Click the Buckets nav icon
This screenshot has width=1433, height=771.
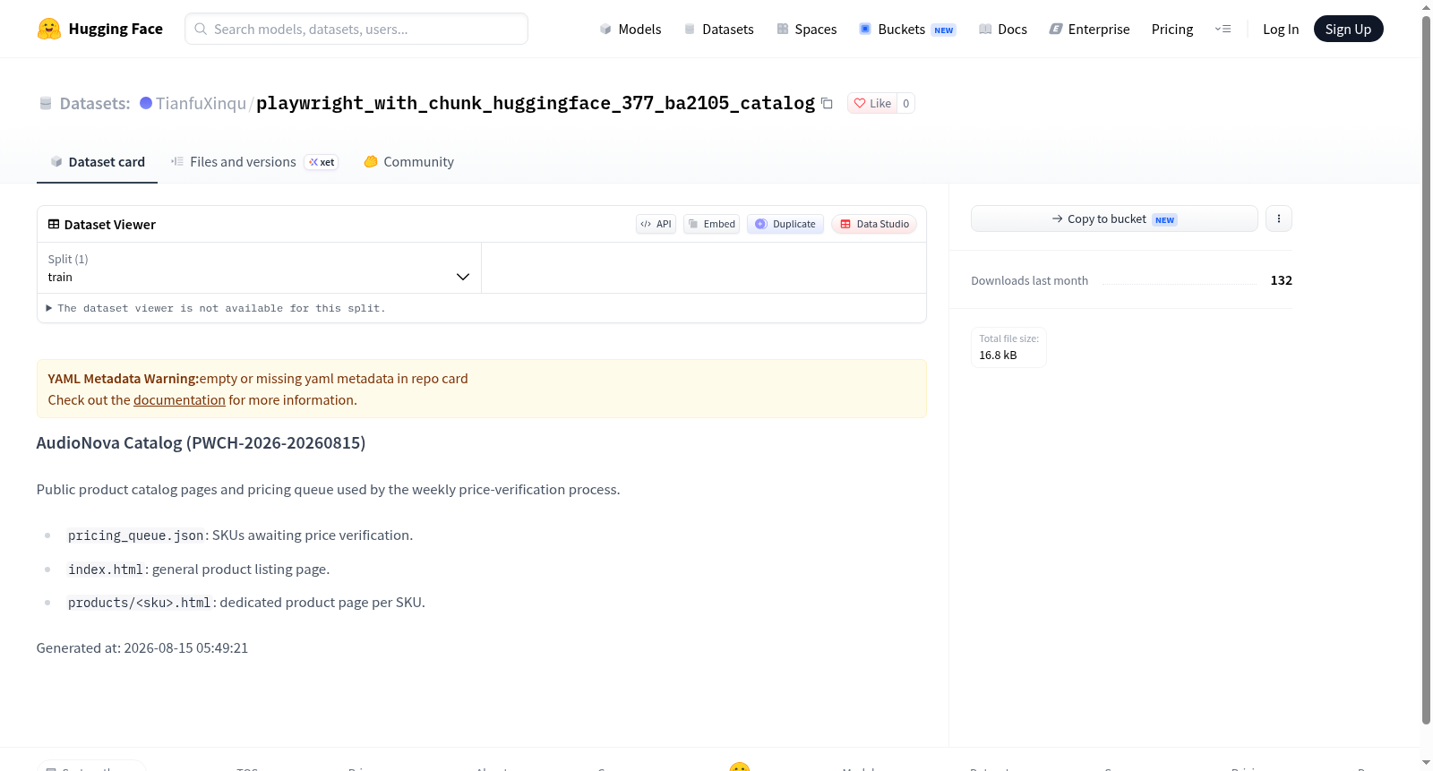(865, 29)
